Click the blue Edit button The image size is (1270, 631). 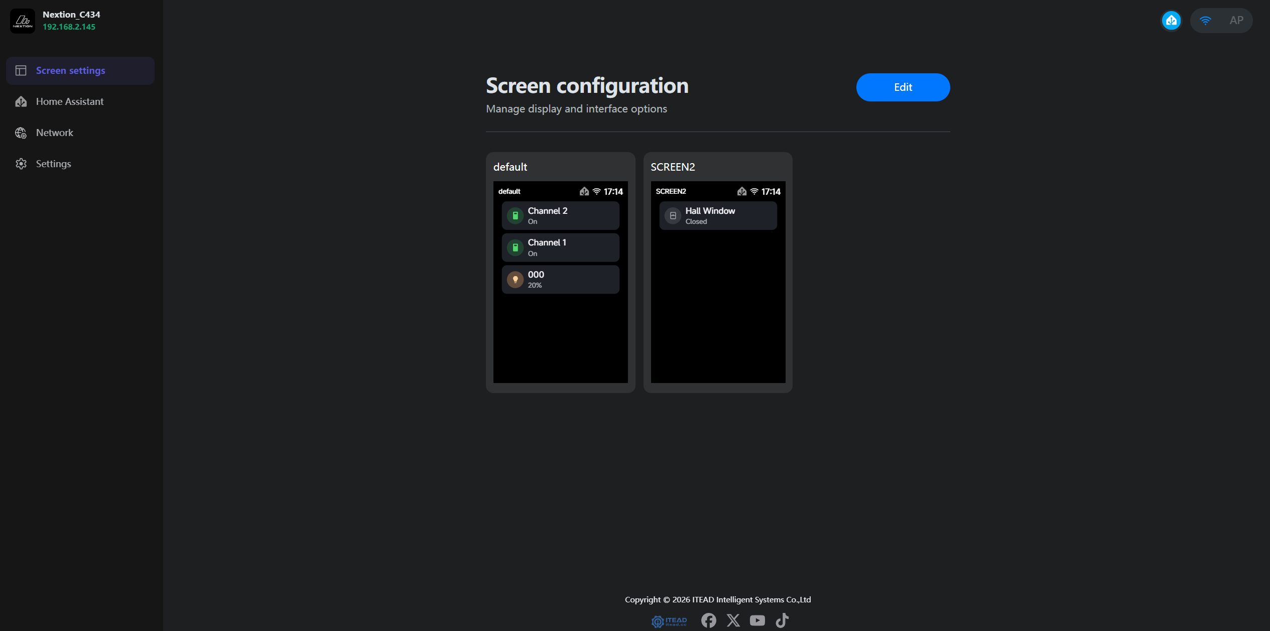point(903,87)
